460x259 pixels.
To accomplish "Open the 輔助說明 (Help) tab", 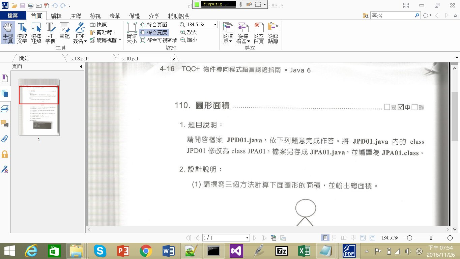I will (179, 16).
